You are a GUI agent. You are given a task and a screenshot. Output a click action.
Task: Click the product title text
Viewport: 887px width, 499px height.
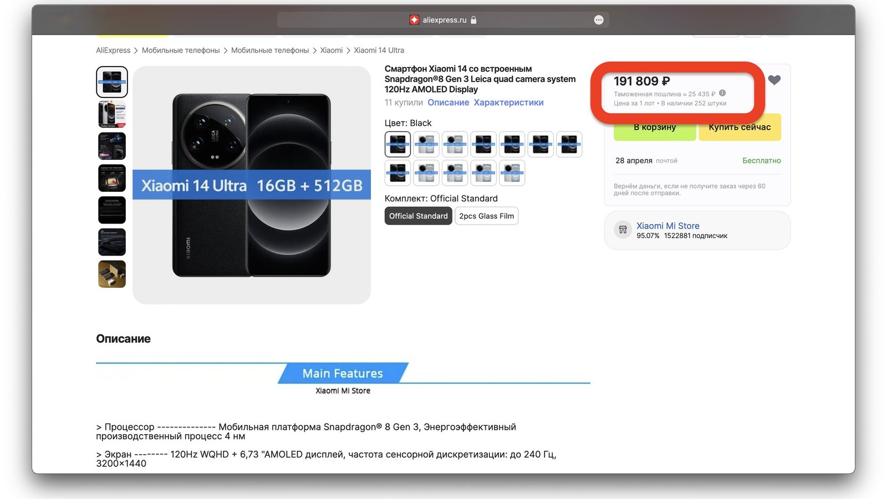click(480, 79)
